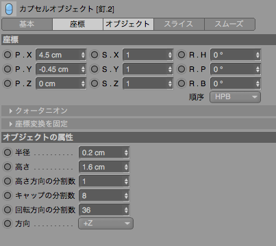The width and height of the screenshot is (276, 246).
Task: Toggle the 高さ方向の分割数 animation circle
Action: (x=8, y=181)
